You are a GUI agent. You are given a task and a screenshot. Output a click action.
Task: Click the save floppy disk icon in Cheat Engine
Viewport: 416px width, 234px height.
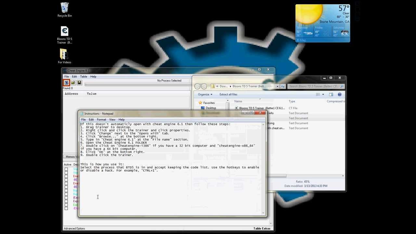tap(79, 83)
